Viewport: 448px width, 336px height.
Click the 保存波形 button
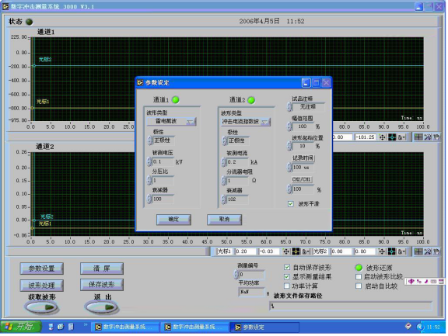point(102,285)
